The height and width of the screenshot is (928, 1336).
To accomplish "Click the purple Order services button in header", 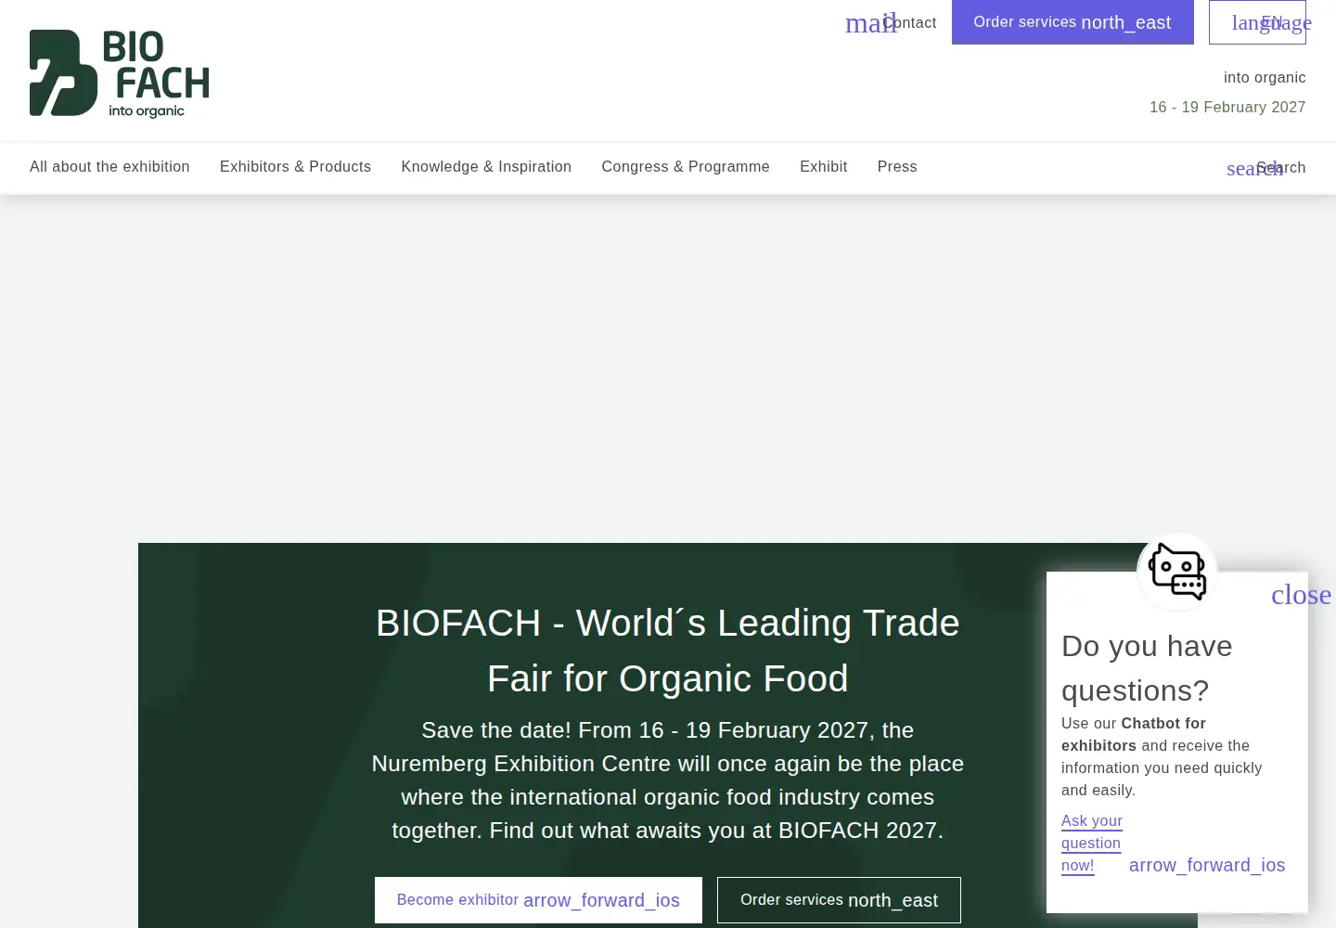I will 1073,22.
